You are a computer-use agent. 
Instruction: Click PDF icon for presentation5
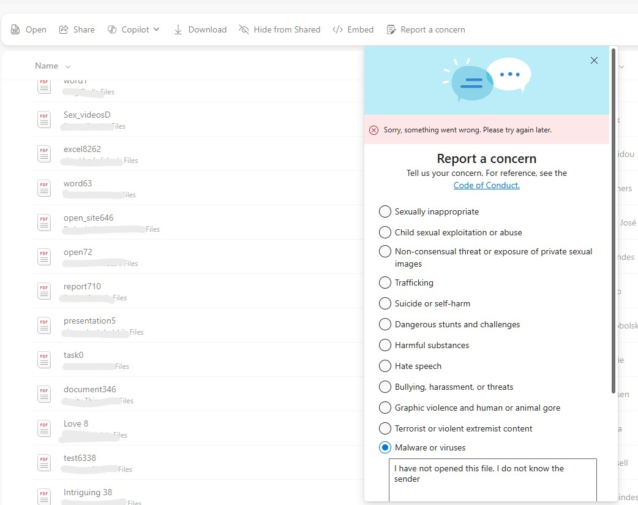44,325
